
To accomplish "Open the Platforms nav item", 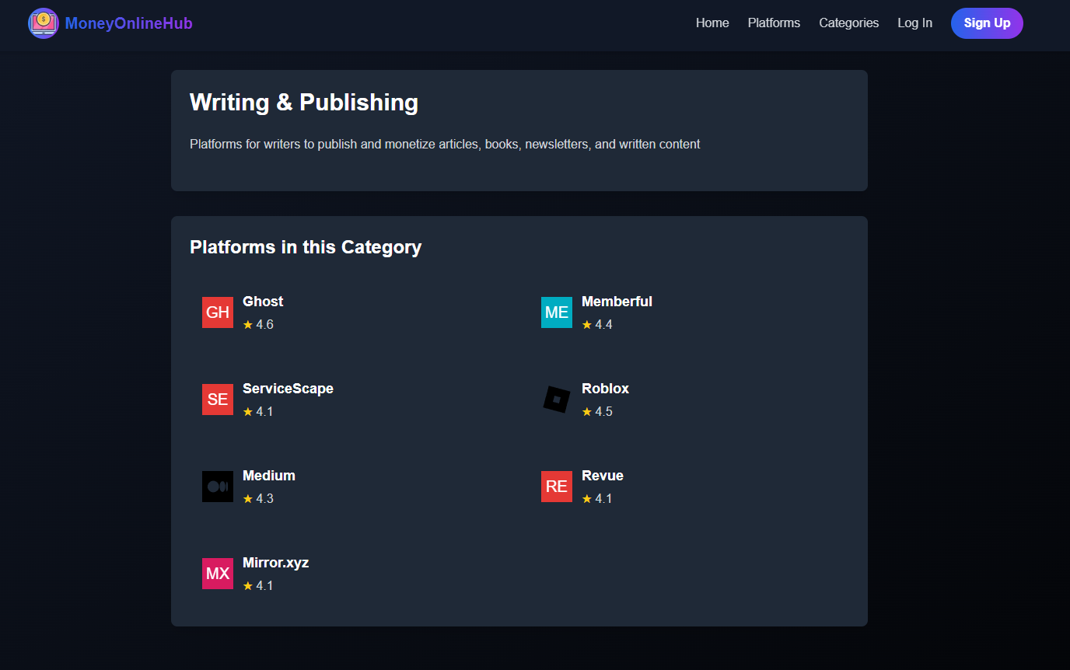I will point(774,23).
